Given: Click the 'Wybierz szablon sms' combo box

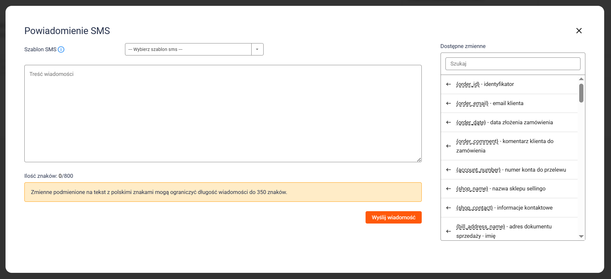Looking at the screenshot, I should click(x=188, y=49).
